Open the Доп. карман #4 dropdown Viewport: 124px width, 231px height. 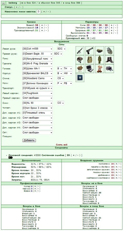tap(37, 128)
